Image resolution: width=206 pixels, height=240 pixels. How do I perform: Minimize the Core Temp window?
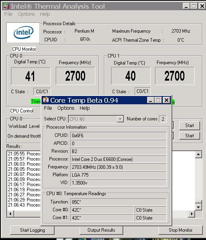pos(150,100)
